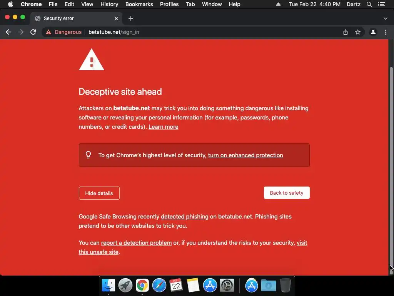Click the Back to safety button

(287, 193)
